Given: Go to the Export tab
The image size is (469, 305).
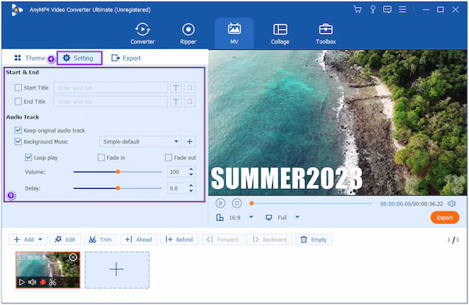Looking at the screenshot, I should coord(126,59).
